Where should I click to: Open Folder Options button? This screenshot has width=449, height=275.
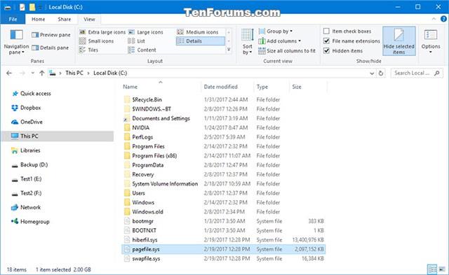point(430,41)
